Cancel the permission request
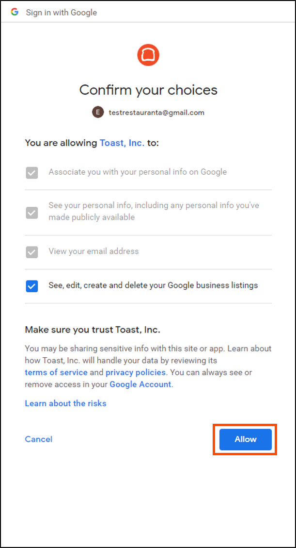Viewport: 296px width, 548px height. click(x=39, y=439)
